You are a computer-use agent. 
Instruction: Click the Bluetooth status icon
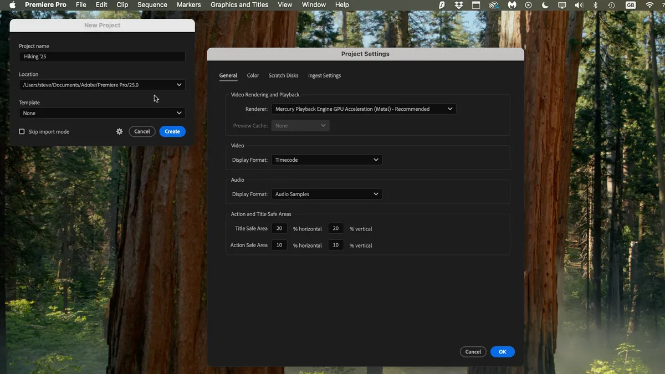[595, 5]
